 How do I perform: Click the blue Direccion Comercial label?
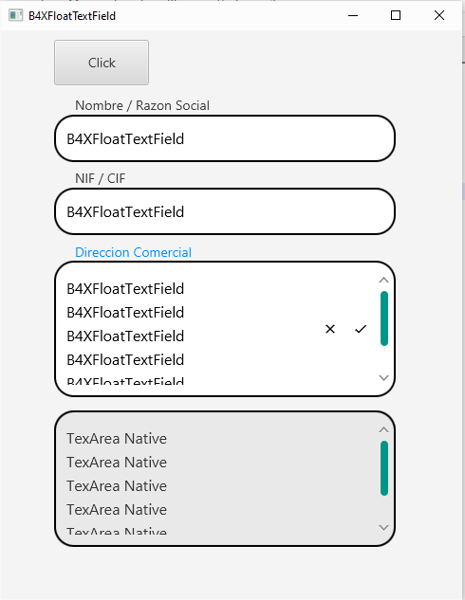(x=133, y=252)
